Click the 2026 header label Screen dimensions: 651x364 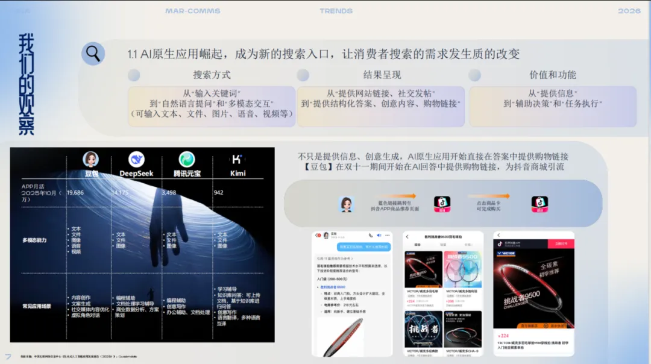(x=629, y=11)
